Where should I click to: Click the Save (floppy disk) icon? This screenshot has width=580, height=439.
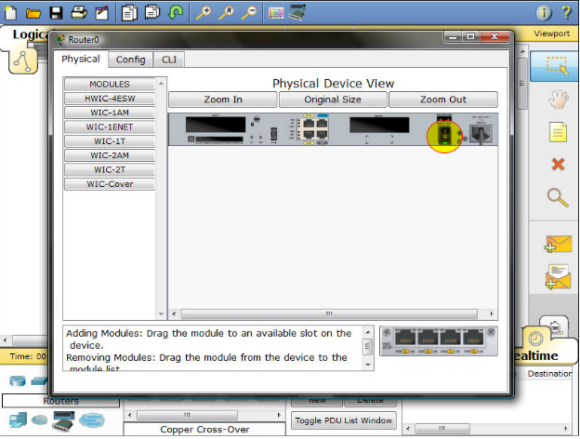pyautogui.click(x=56, y=13)
